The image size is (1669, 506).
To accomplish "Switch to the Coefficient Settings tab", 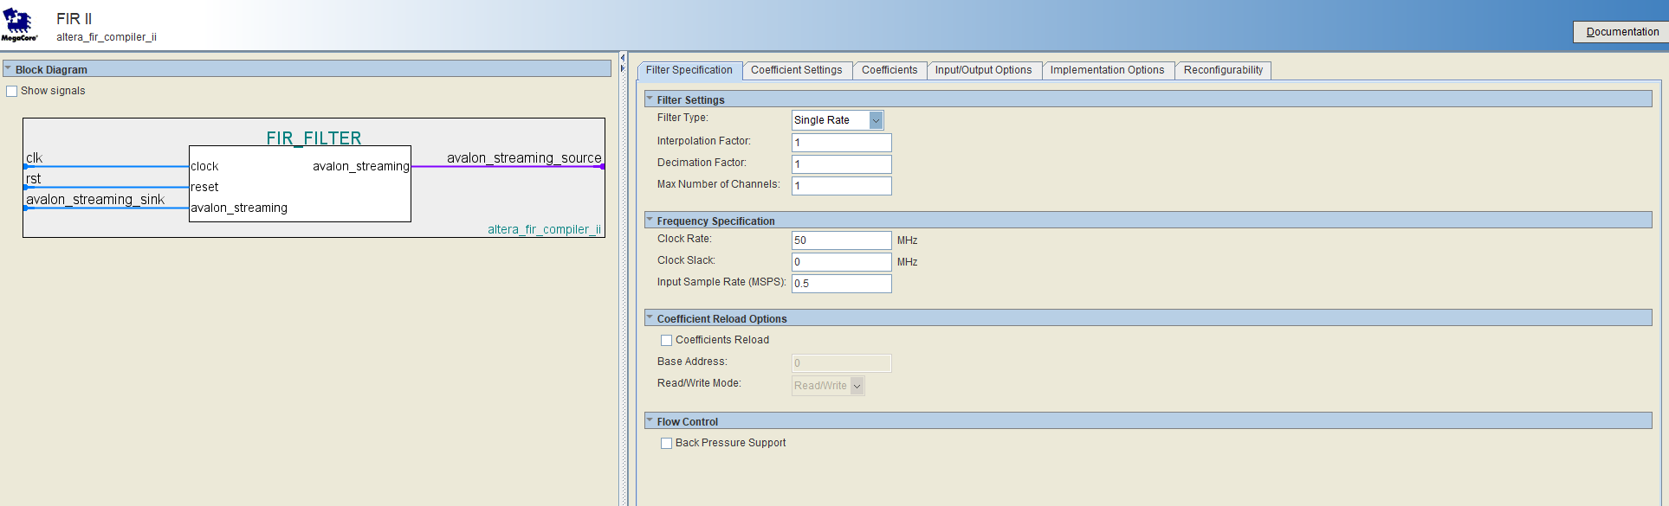I will [x=796, y=70].
